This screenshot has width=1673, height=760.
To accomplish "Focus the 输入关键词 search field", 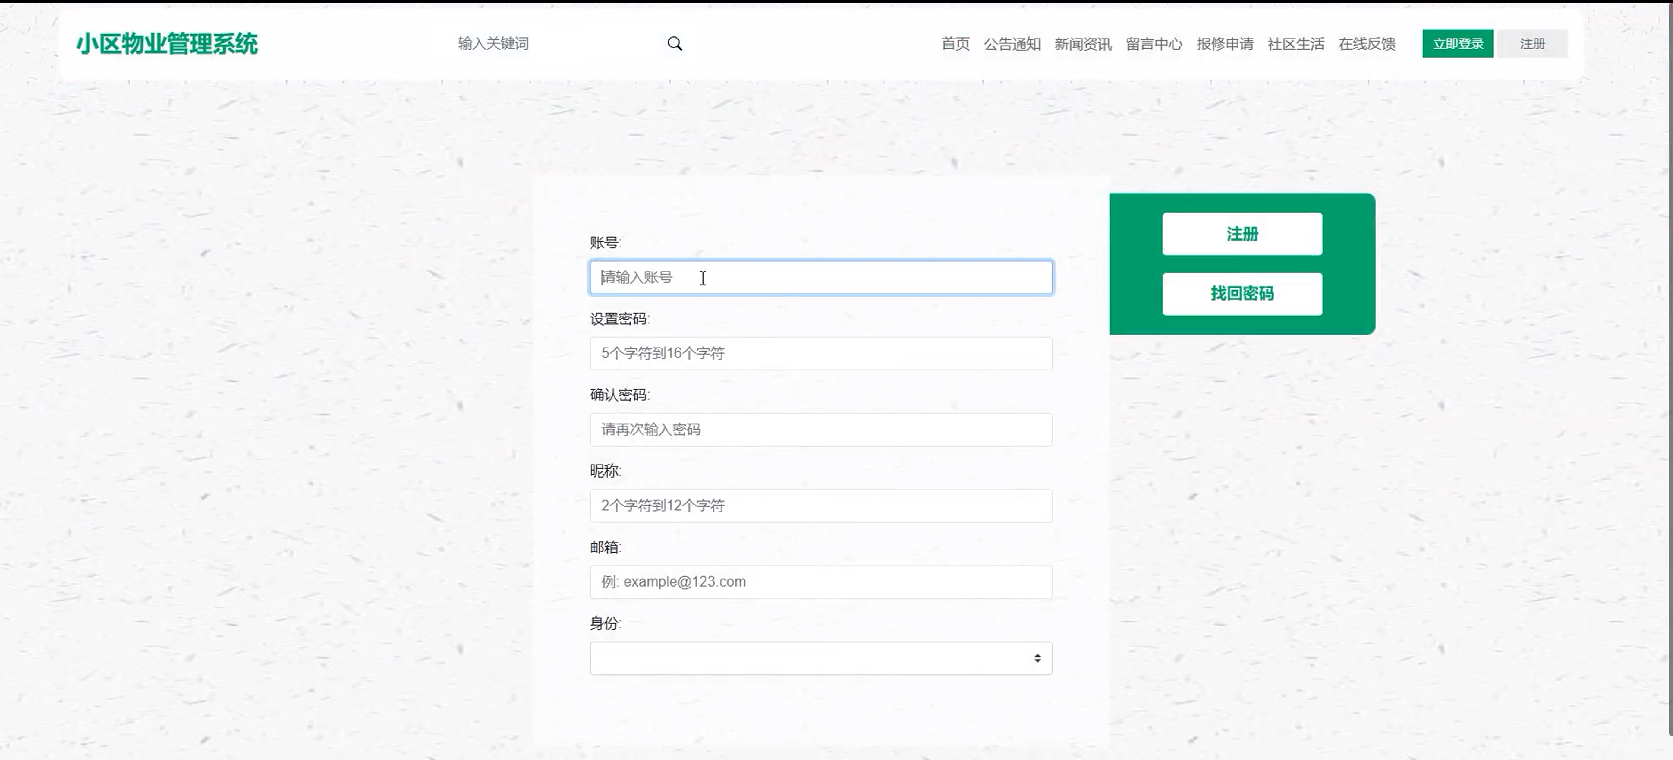I will tap(552, 44).
